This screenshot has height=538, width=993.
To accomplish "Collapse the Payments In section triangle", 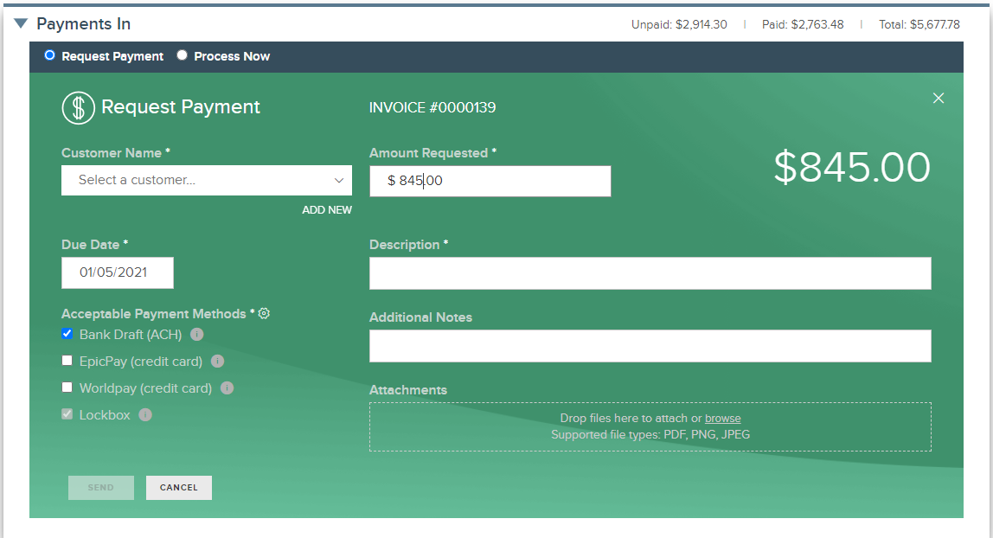I will point(21,23).
